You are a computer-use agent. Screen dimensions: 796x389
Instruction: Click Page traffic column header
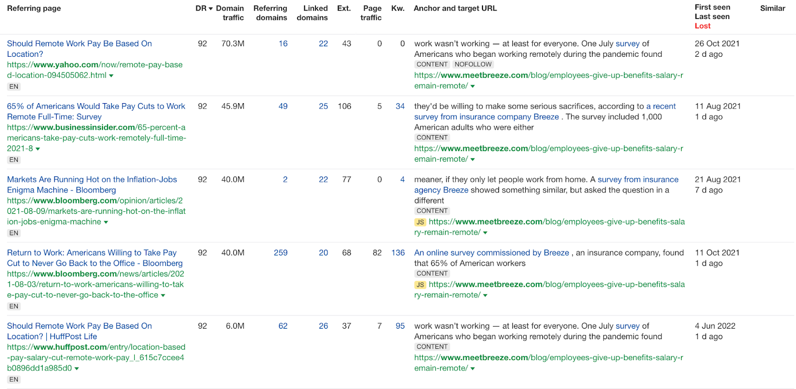tap(371, 13)
